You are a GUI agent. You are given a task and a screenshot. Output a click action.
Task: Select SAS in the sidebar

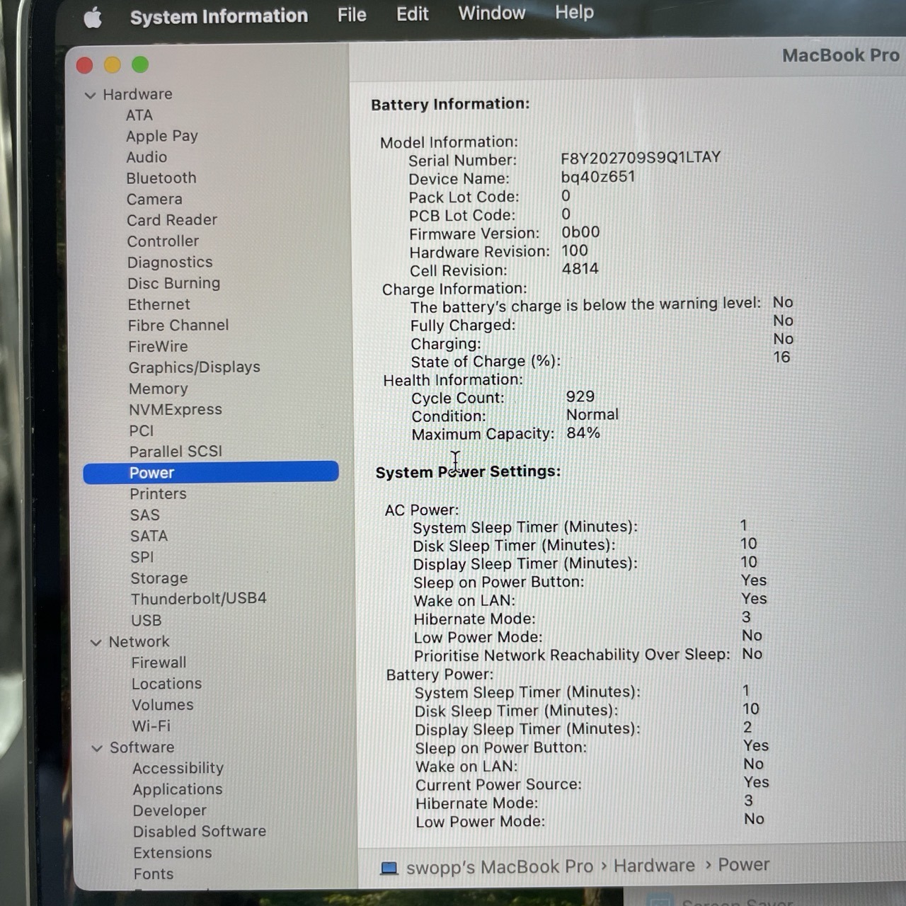[x=145, y=515]
